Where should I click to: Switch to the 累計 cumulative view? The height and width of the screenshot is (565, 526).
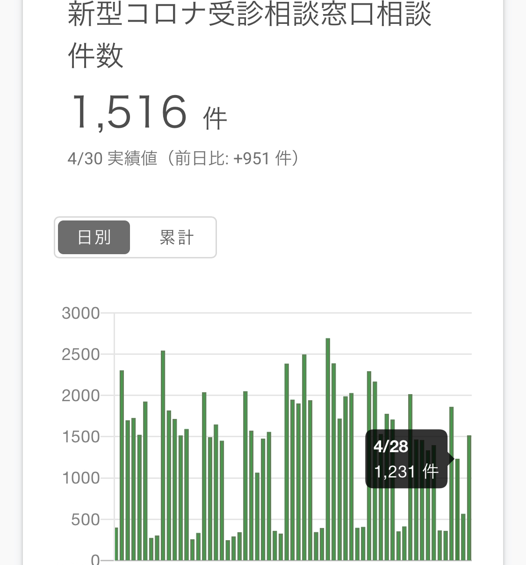[176, 237]
